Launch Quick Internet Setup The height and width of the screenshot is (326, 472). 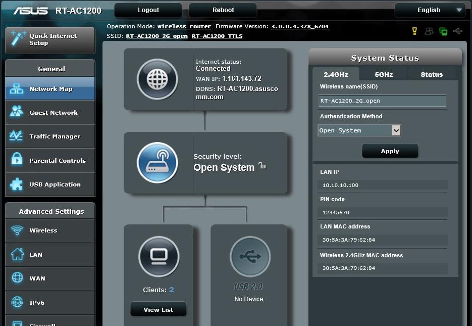[x=50, y=40]
